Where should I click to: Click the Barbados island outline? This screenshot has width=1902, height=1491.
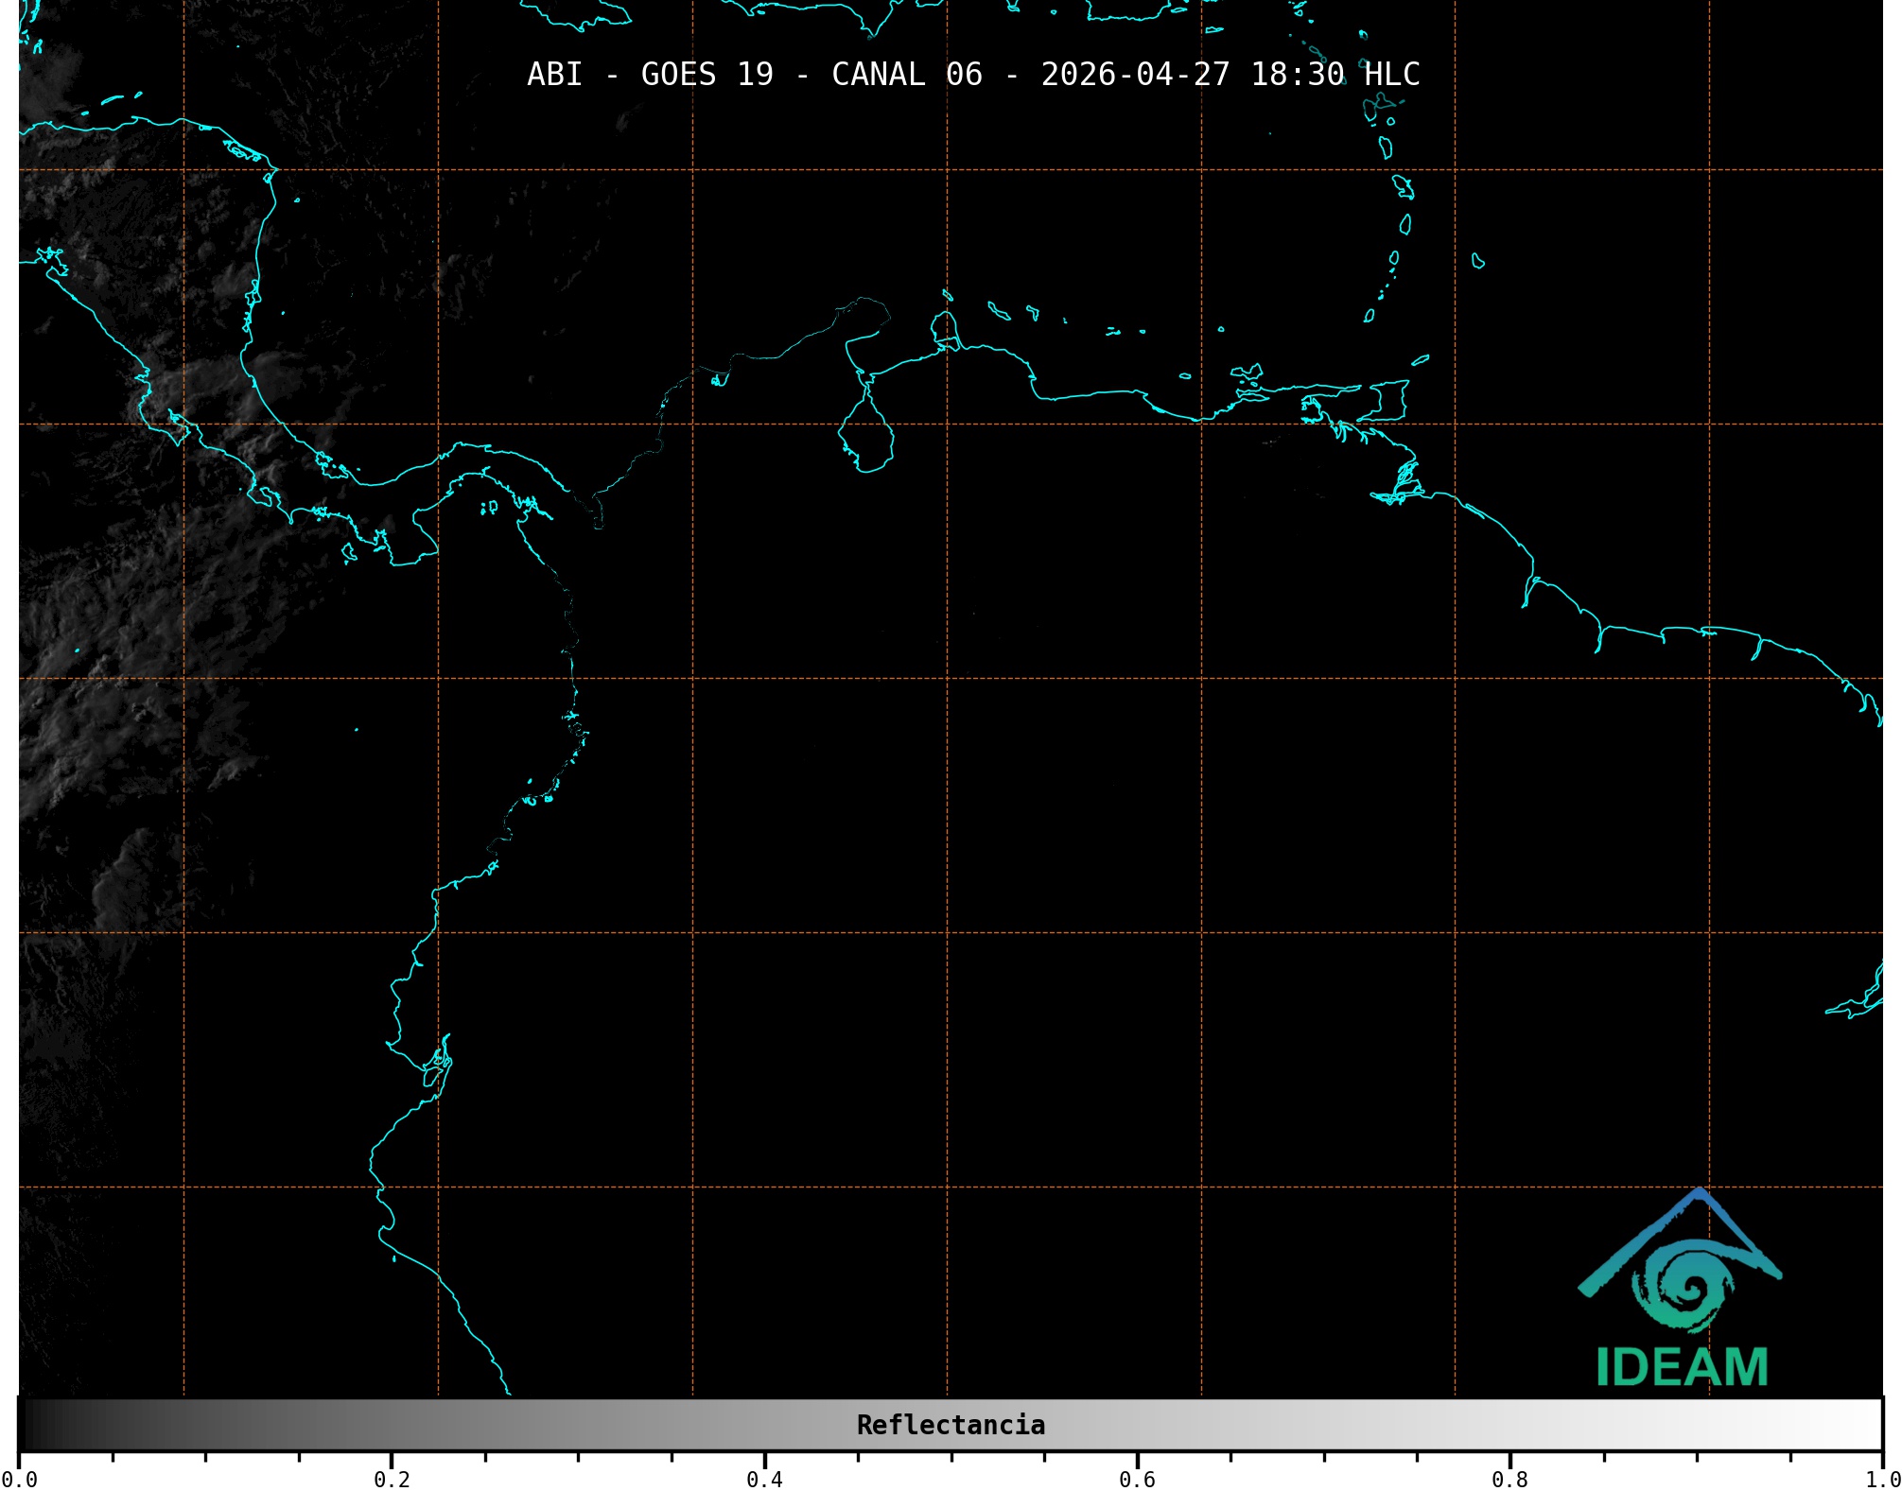click(1477, 261)
